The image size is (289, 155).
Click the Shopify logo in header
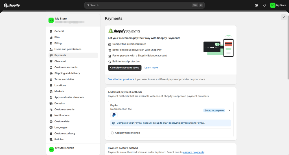point(12,5)
